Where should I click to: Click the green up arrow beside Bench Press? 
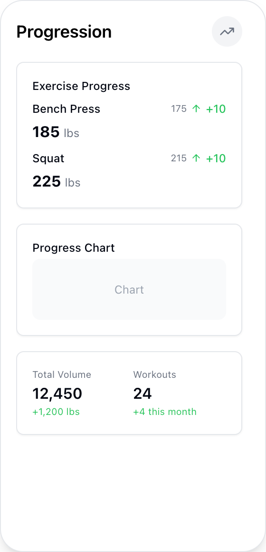(x=196, y=109)
